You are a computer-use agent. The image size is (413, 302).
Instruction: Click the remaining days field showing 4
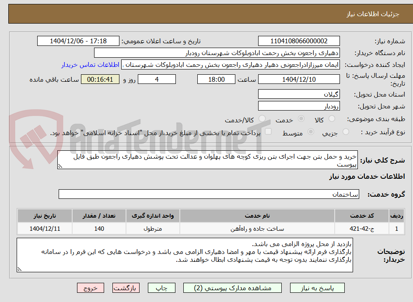click(x=157, y=79)
